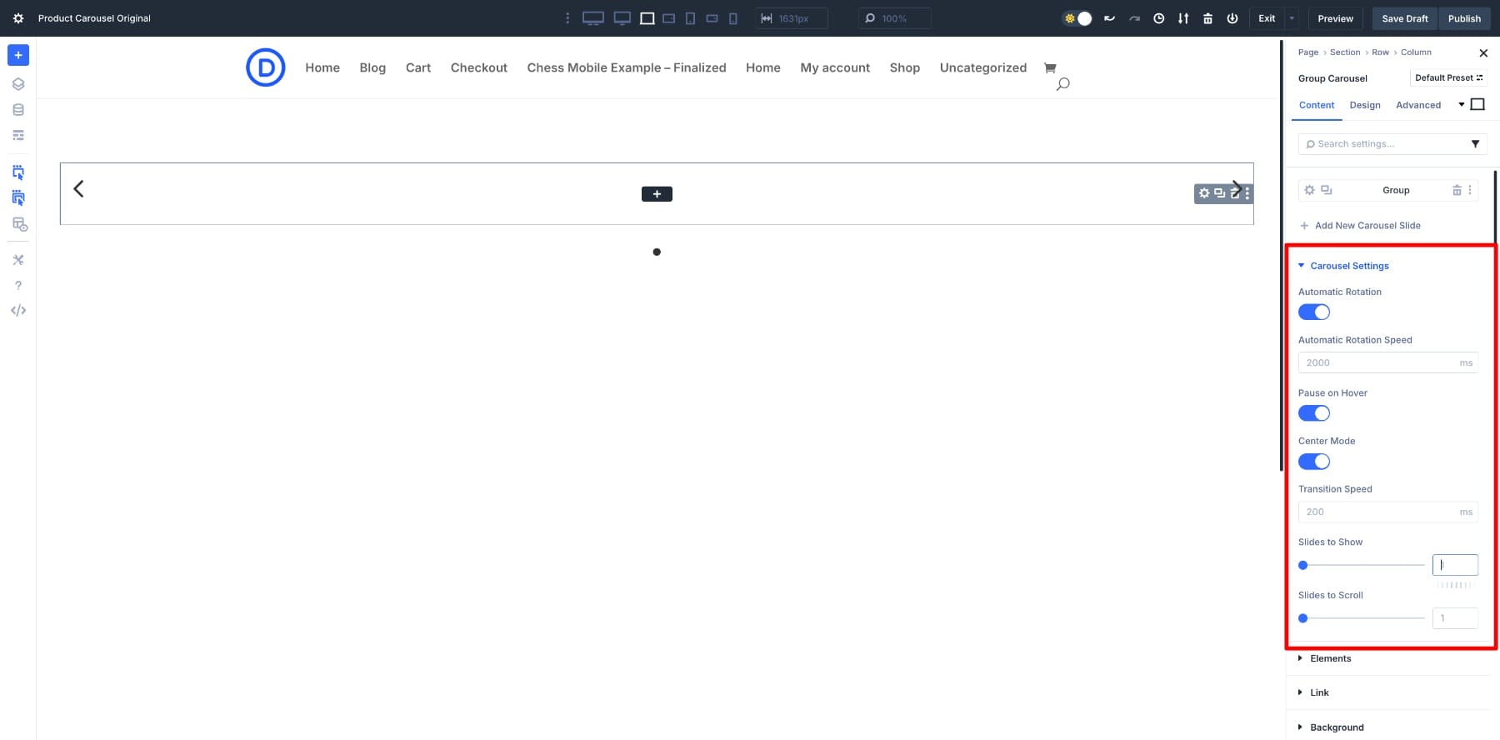Select the tablet portrait view icon
The image size is (1500, 740).
tap(691, 18)
